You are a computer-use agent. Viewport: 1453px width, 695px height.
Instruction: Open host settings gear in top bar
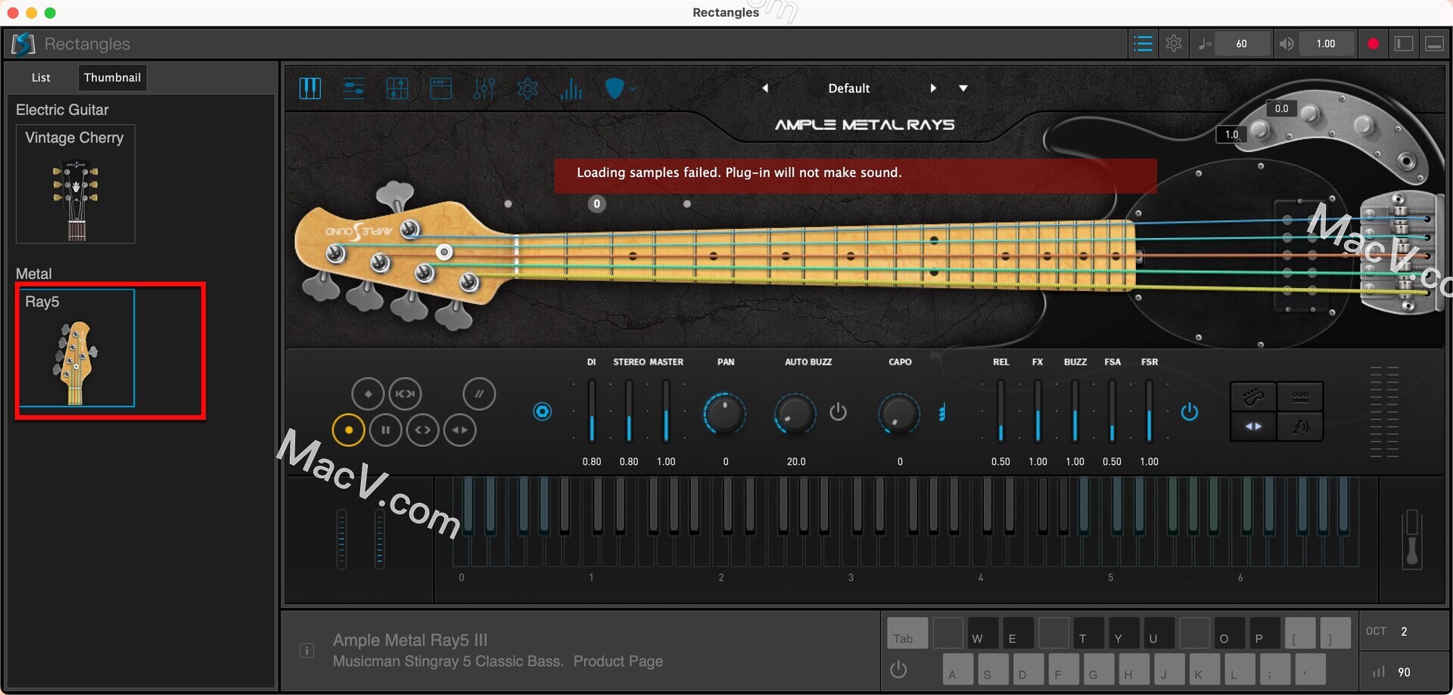click(x=1174, y=44)
